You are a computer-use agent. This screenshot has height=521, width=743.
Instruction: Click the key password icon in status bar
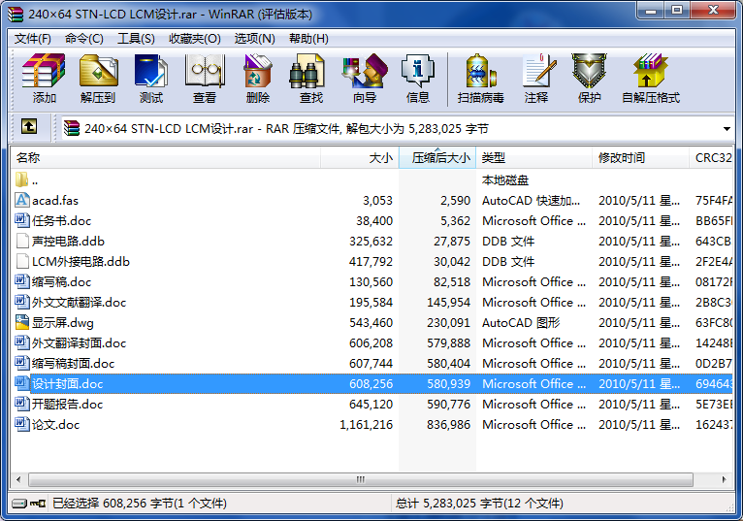point(38,503)
